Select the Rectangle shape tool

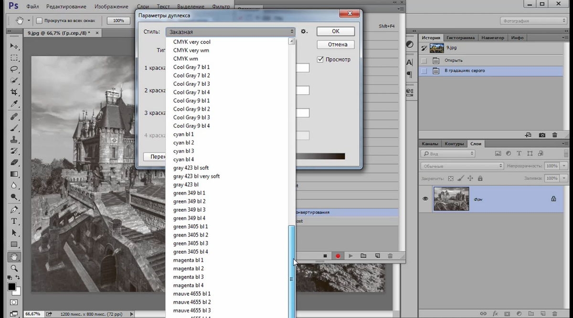point(14,244)
